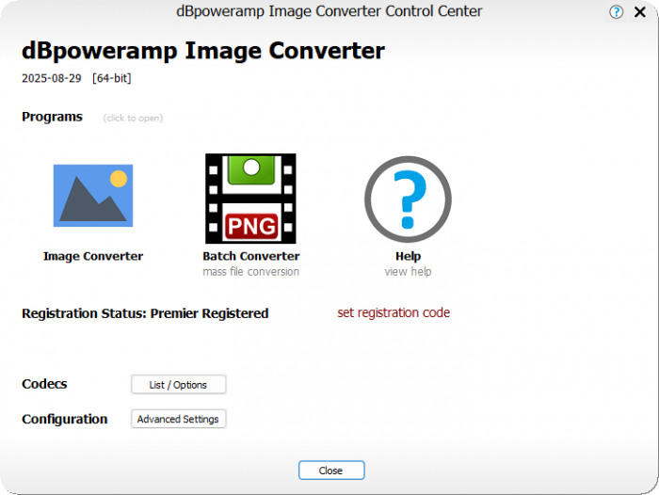Open the Codecs List / Options button
659x495 pixels.
pyautogui.click(x=178, y=385)
